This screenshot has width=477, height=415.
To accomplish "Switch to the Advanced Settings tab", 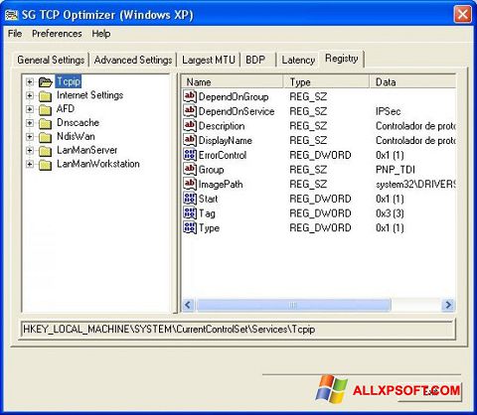I will click(x=133, y=60).
